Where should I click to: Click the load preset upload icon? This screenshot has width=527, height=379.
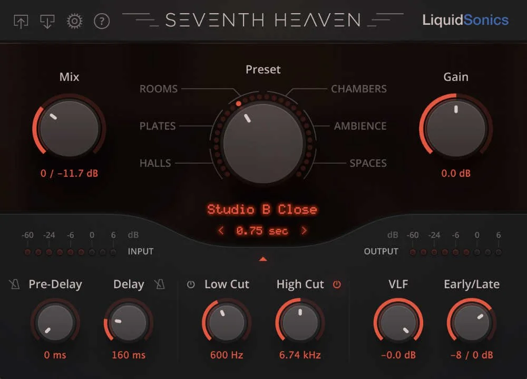tap(21, 22)
